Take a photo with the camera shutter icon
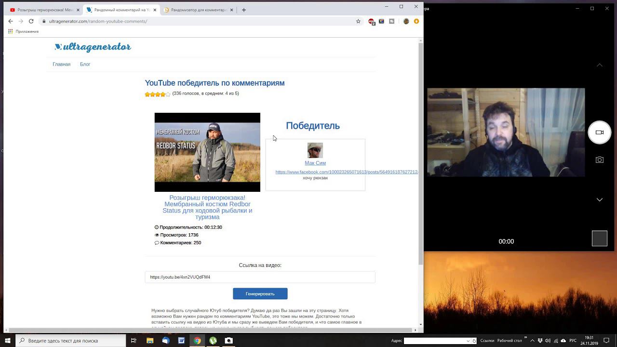Image resolution: width=617 pixels, height=347 pixels. (x=600, y=160)
